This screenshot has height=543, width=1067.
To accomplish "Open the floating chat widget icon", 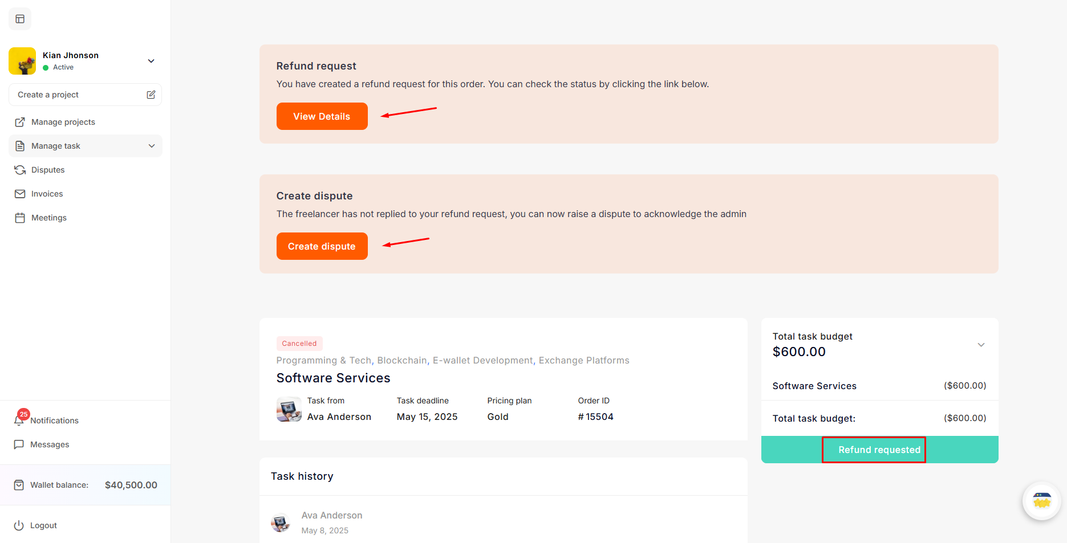I will click(x=1041, y=501).
